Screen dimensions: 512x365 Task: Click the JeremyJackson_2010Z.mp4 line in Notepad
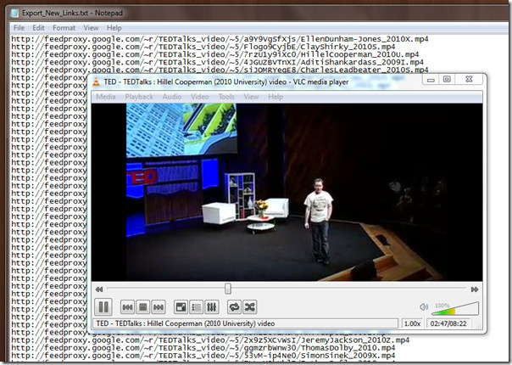(210, 340)
